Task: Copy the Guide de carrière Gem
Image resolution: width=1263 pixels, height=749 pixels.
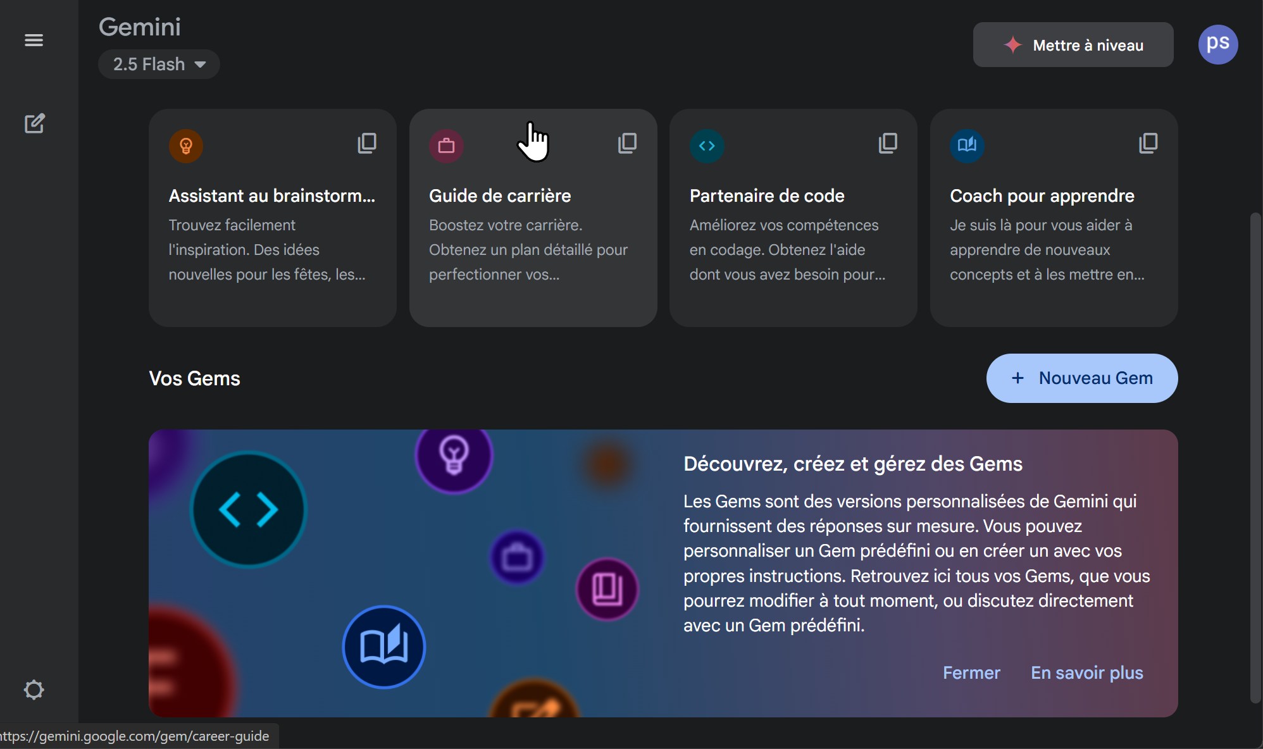Action: tap(627, 144)
